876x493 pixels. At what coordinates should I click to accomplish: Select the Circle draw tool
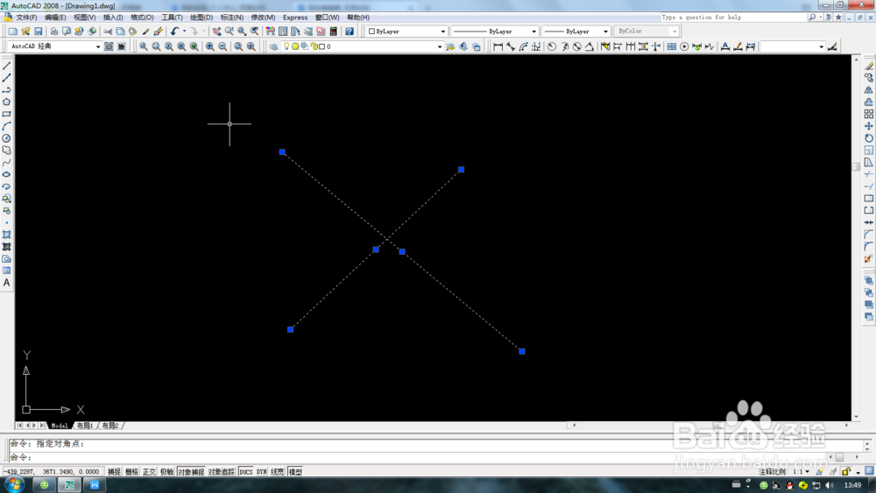click(x=7, y=138)
